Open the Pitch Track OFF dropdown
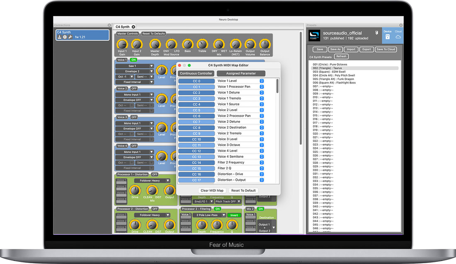This screenshot has height=264, width=456. point(228,201)
